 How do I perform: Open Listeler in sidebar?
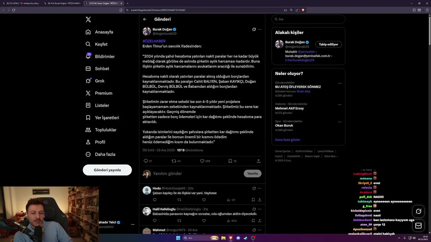point(97,105)
